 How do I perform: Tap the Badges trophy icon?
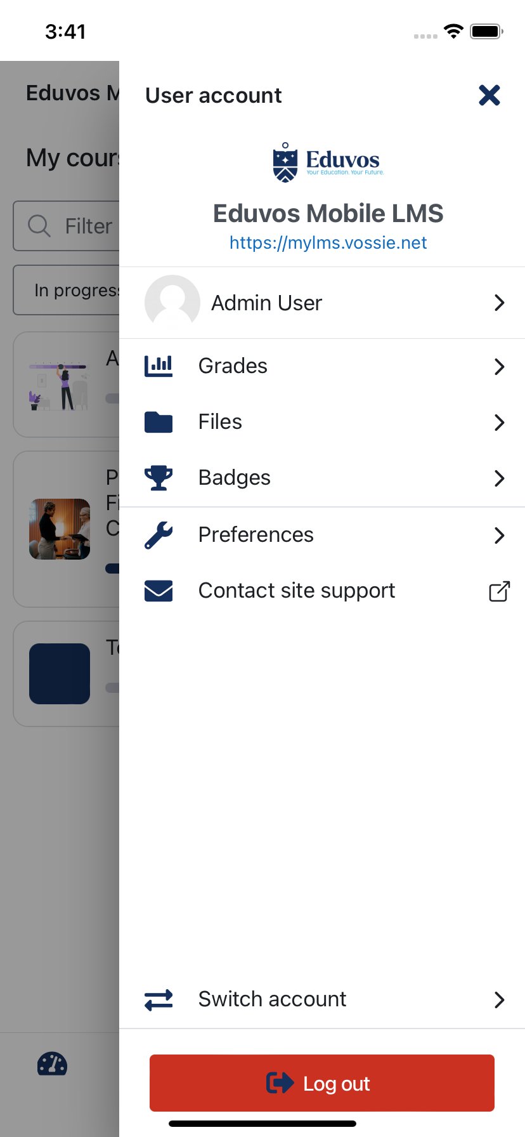[159, 478]
